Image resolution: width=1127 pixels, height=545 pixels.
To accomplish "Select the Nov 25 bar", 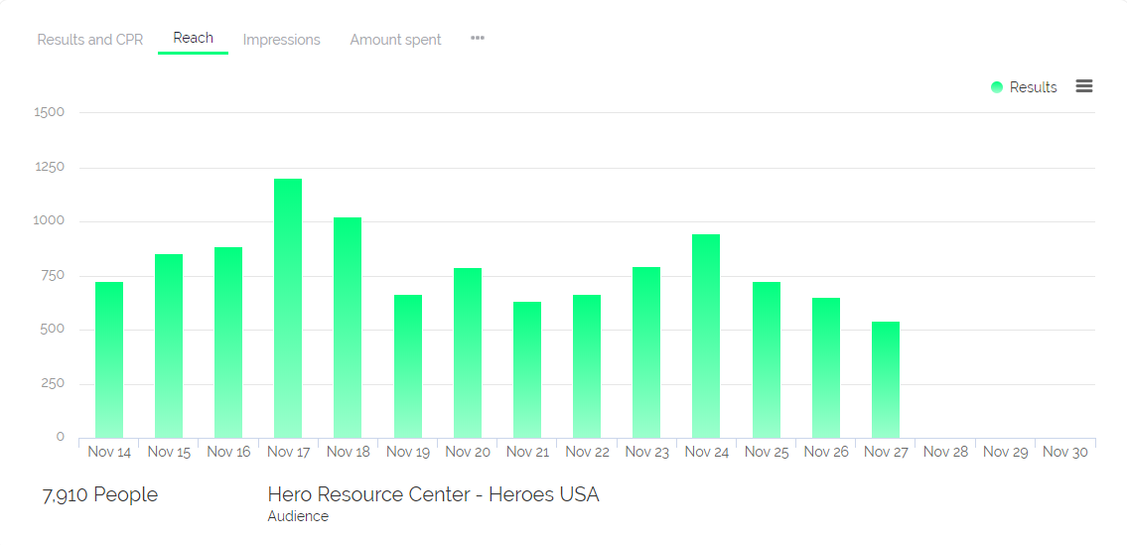I will [x=767, y=359].
